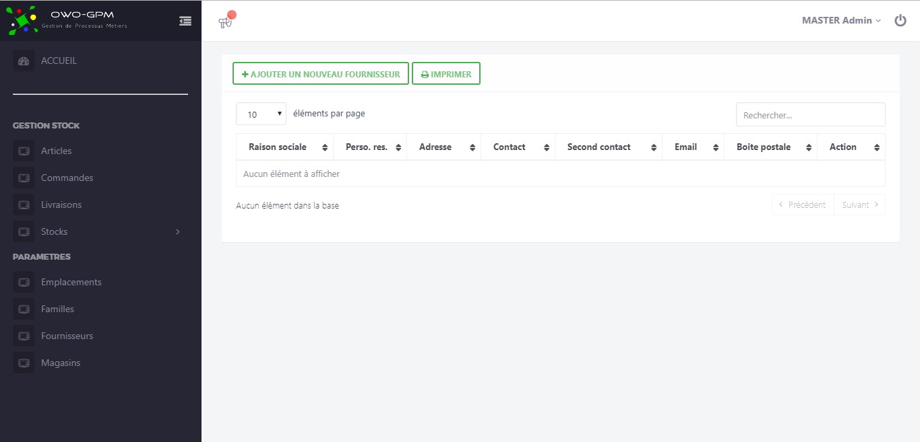Open the notifications megaphone icon
The height and width of the screenshot is (442, 920).
(x=225, y=22)
